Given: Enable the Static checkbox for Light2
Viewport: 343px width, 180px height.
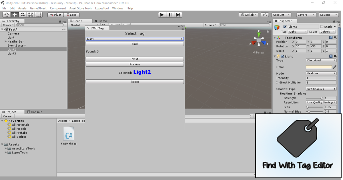Looking at the screenshot, I should pos(321,26).
